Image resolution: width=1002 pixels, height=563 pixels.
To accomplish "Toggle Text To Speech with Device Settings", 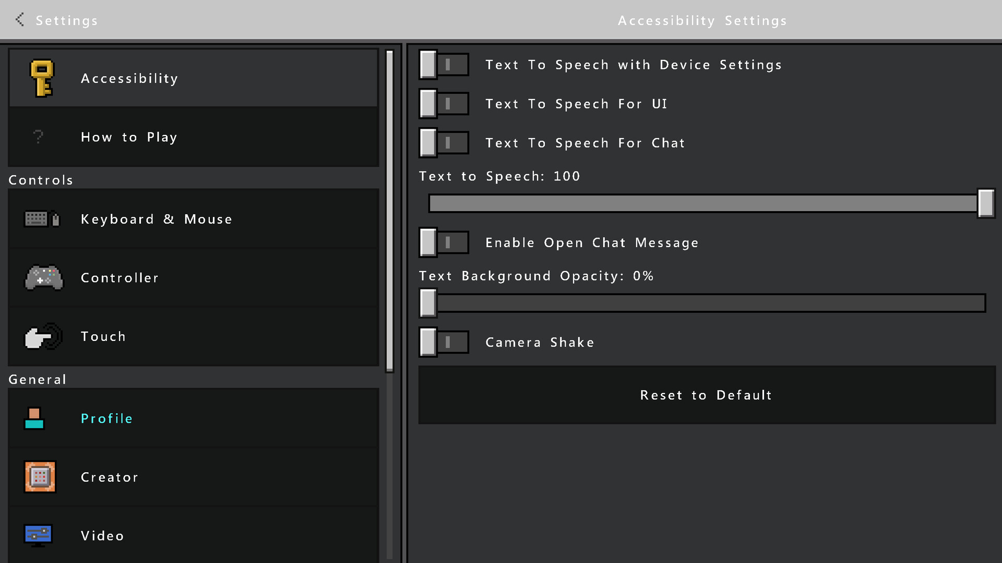I will (x=444, y=65).
